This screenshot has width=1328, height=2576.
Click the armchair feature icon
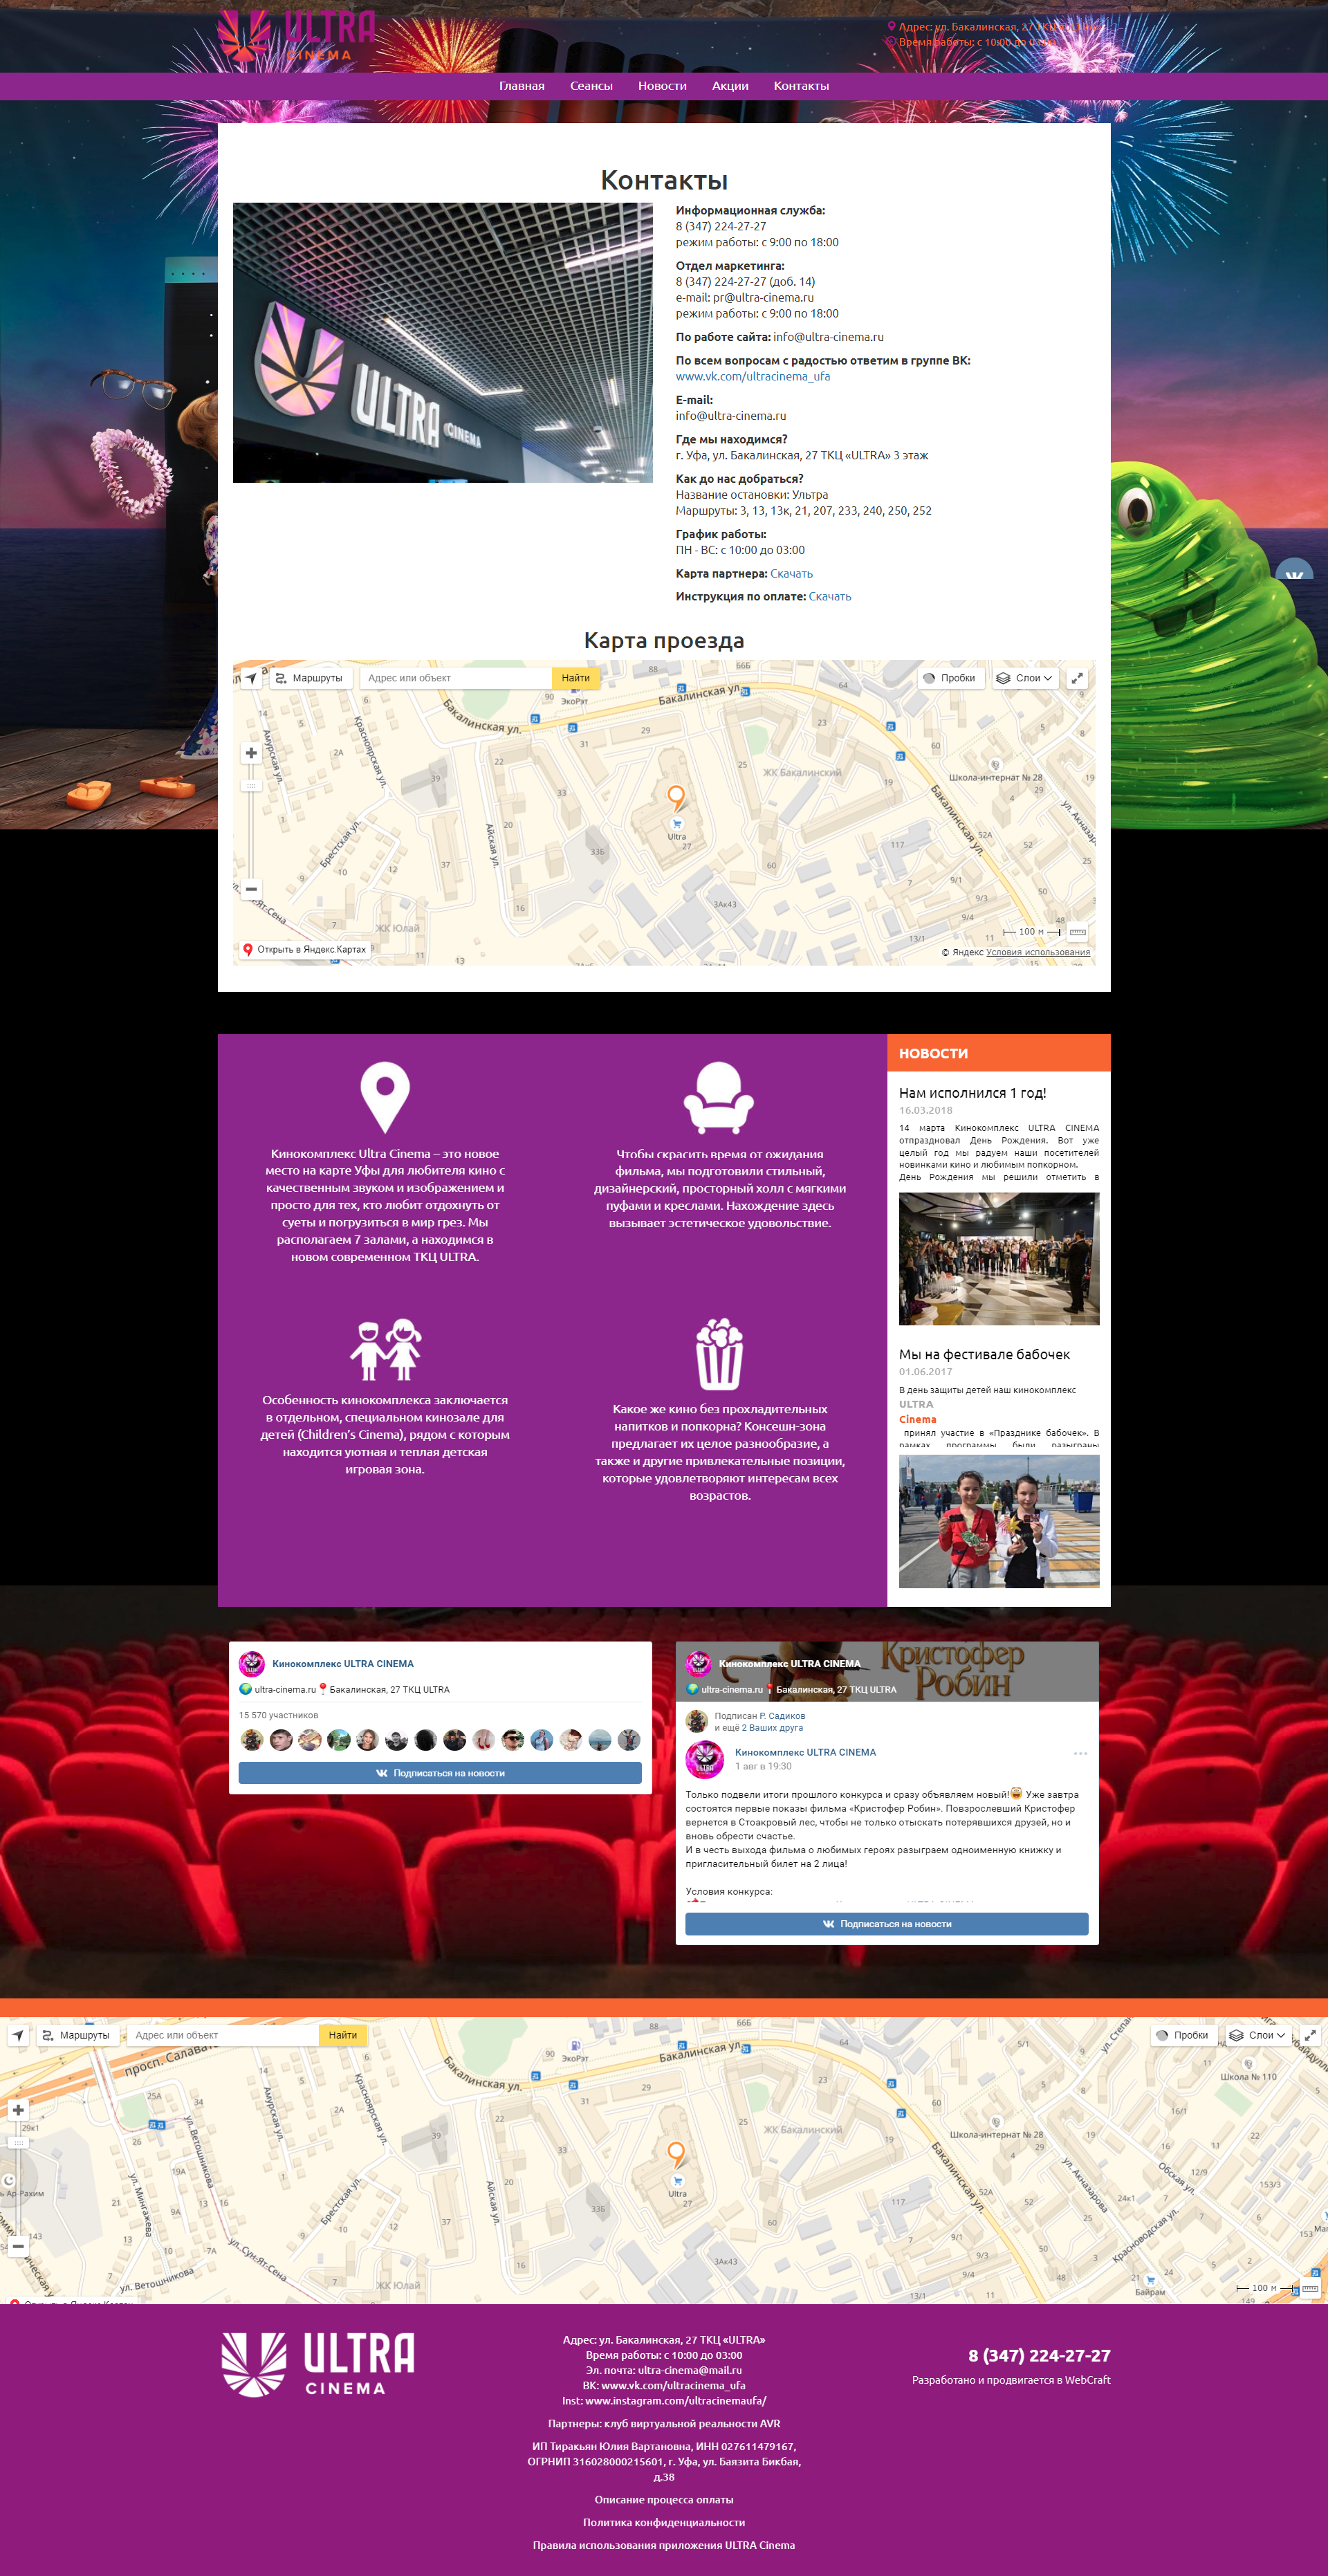click(719, 1098)
